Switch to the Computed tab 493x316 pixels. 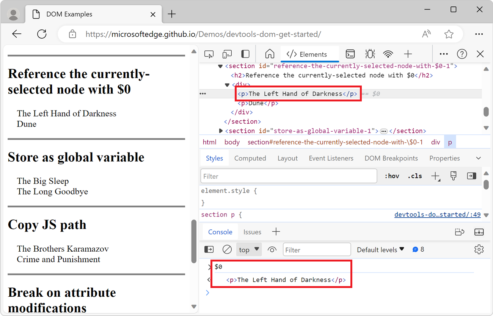[250, 158]
